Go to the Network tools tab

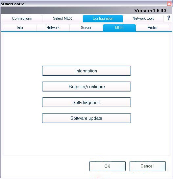tap(143, 18)
